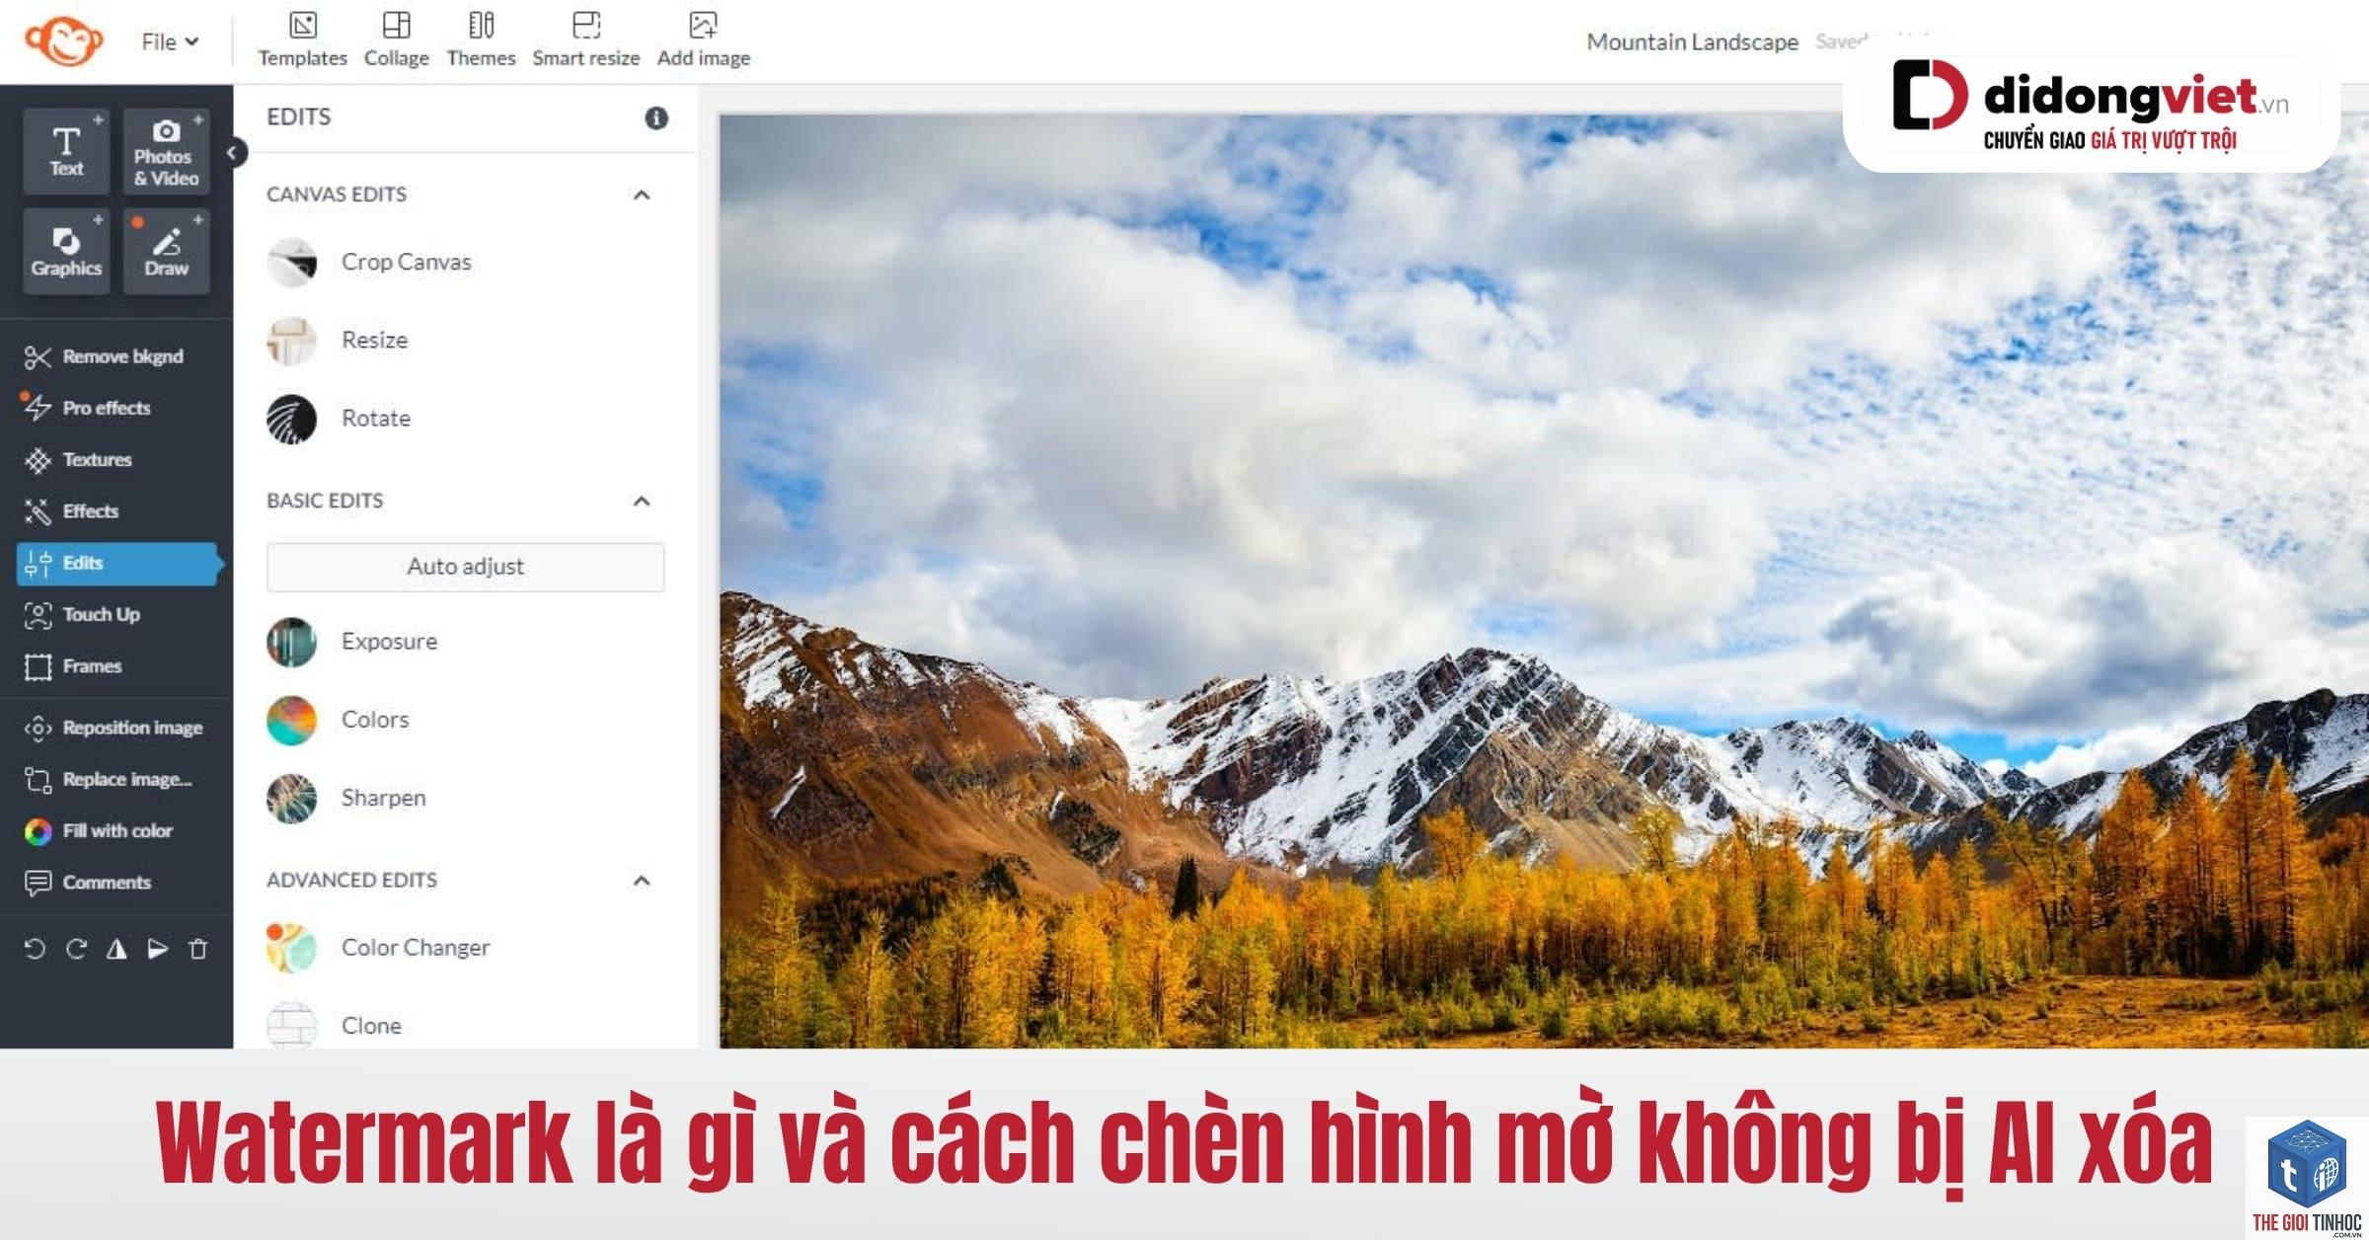Viewport: 2369px width, 1240px height.
Task: Click the Auto adjust button
Action: click(465, 567)
